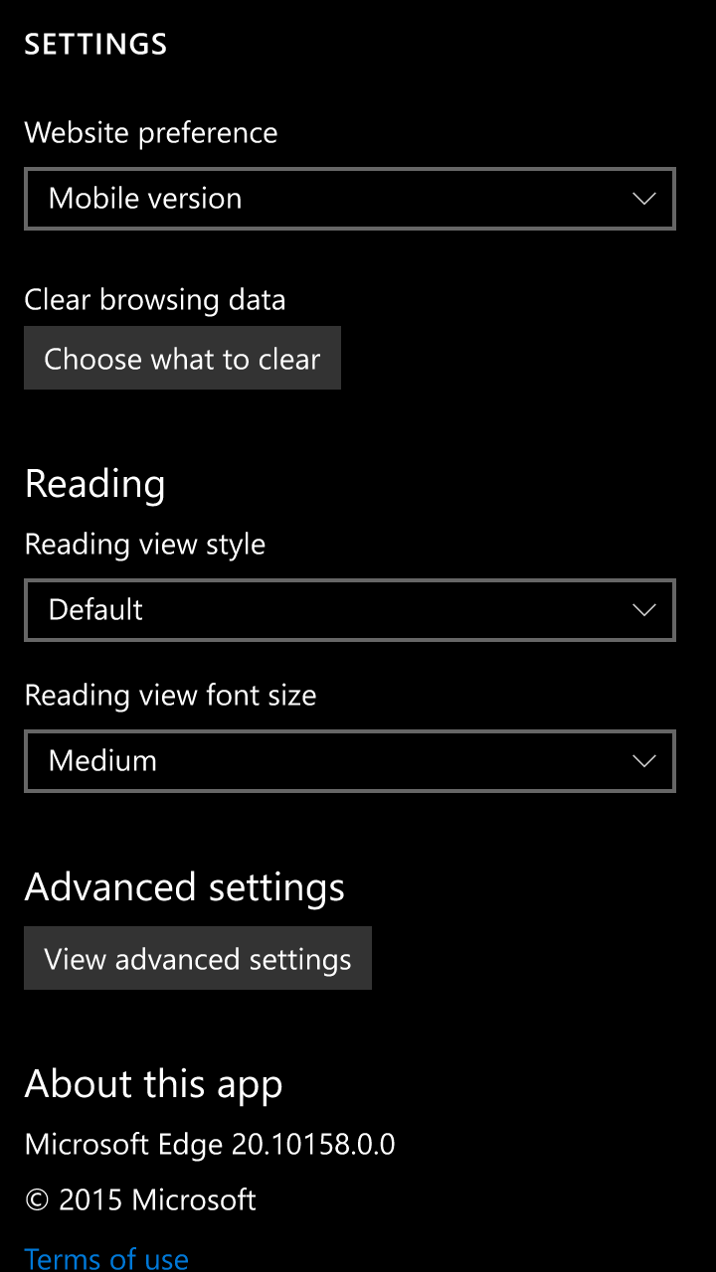Click the chevron arrow beside Default

(644, 610)
